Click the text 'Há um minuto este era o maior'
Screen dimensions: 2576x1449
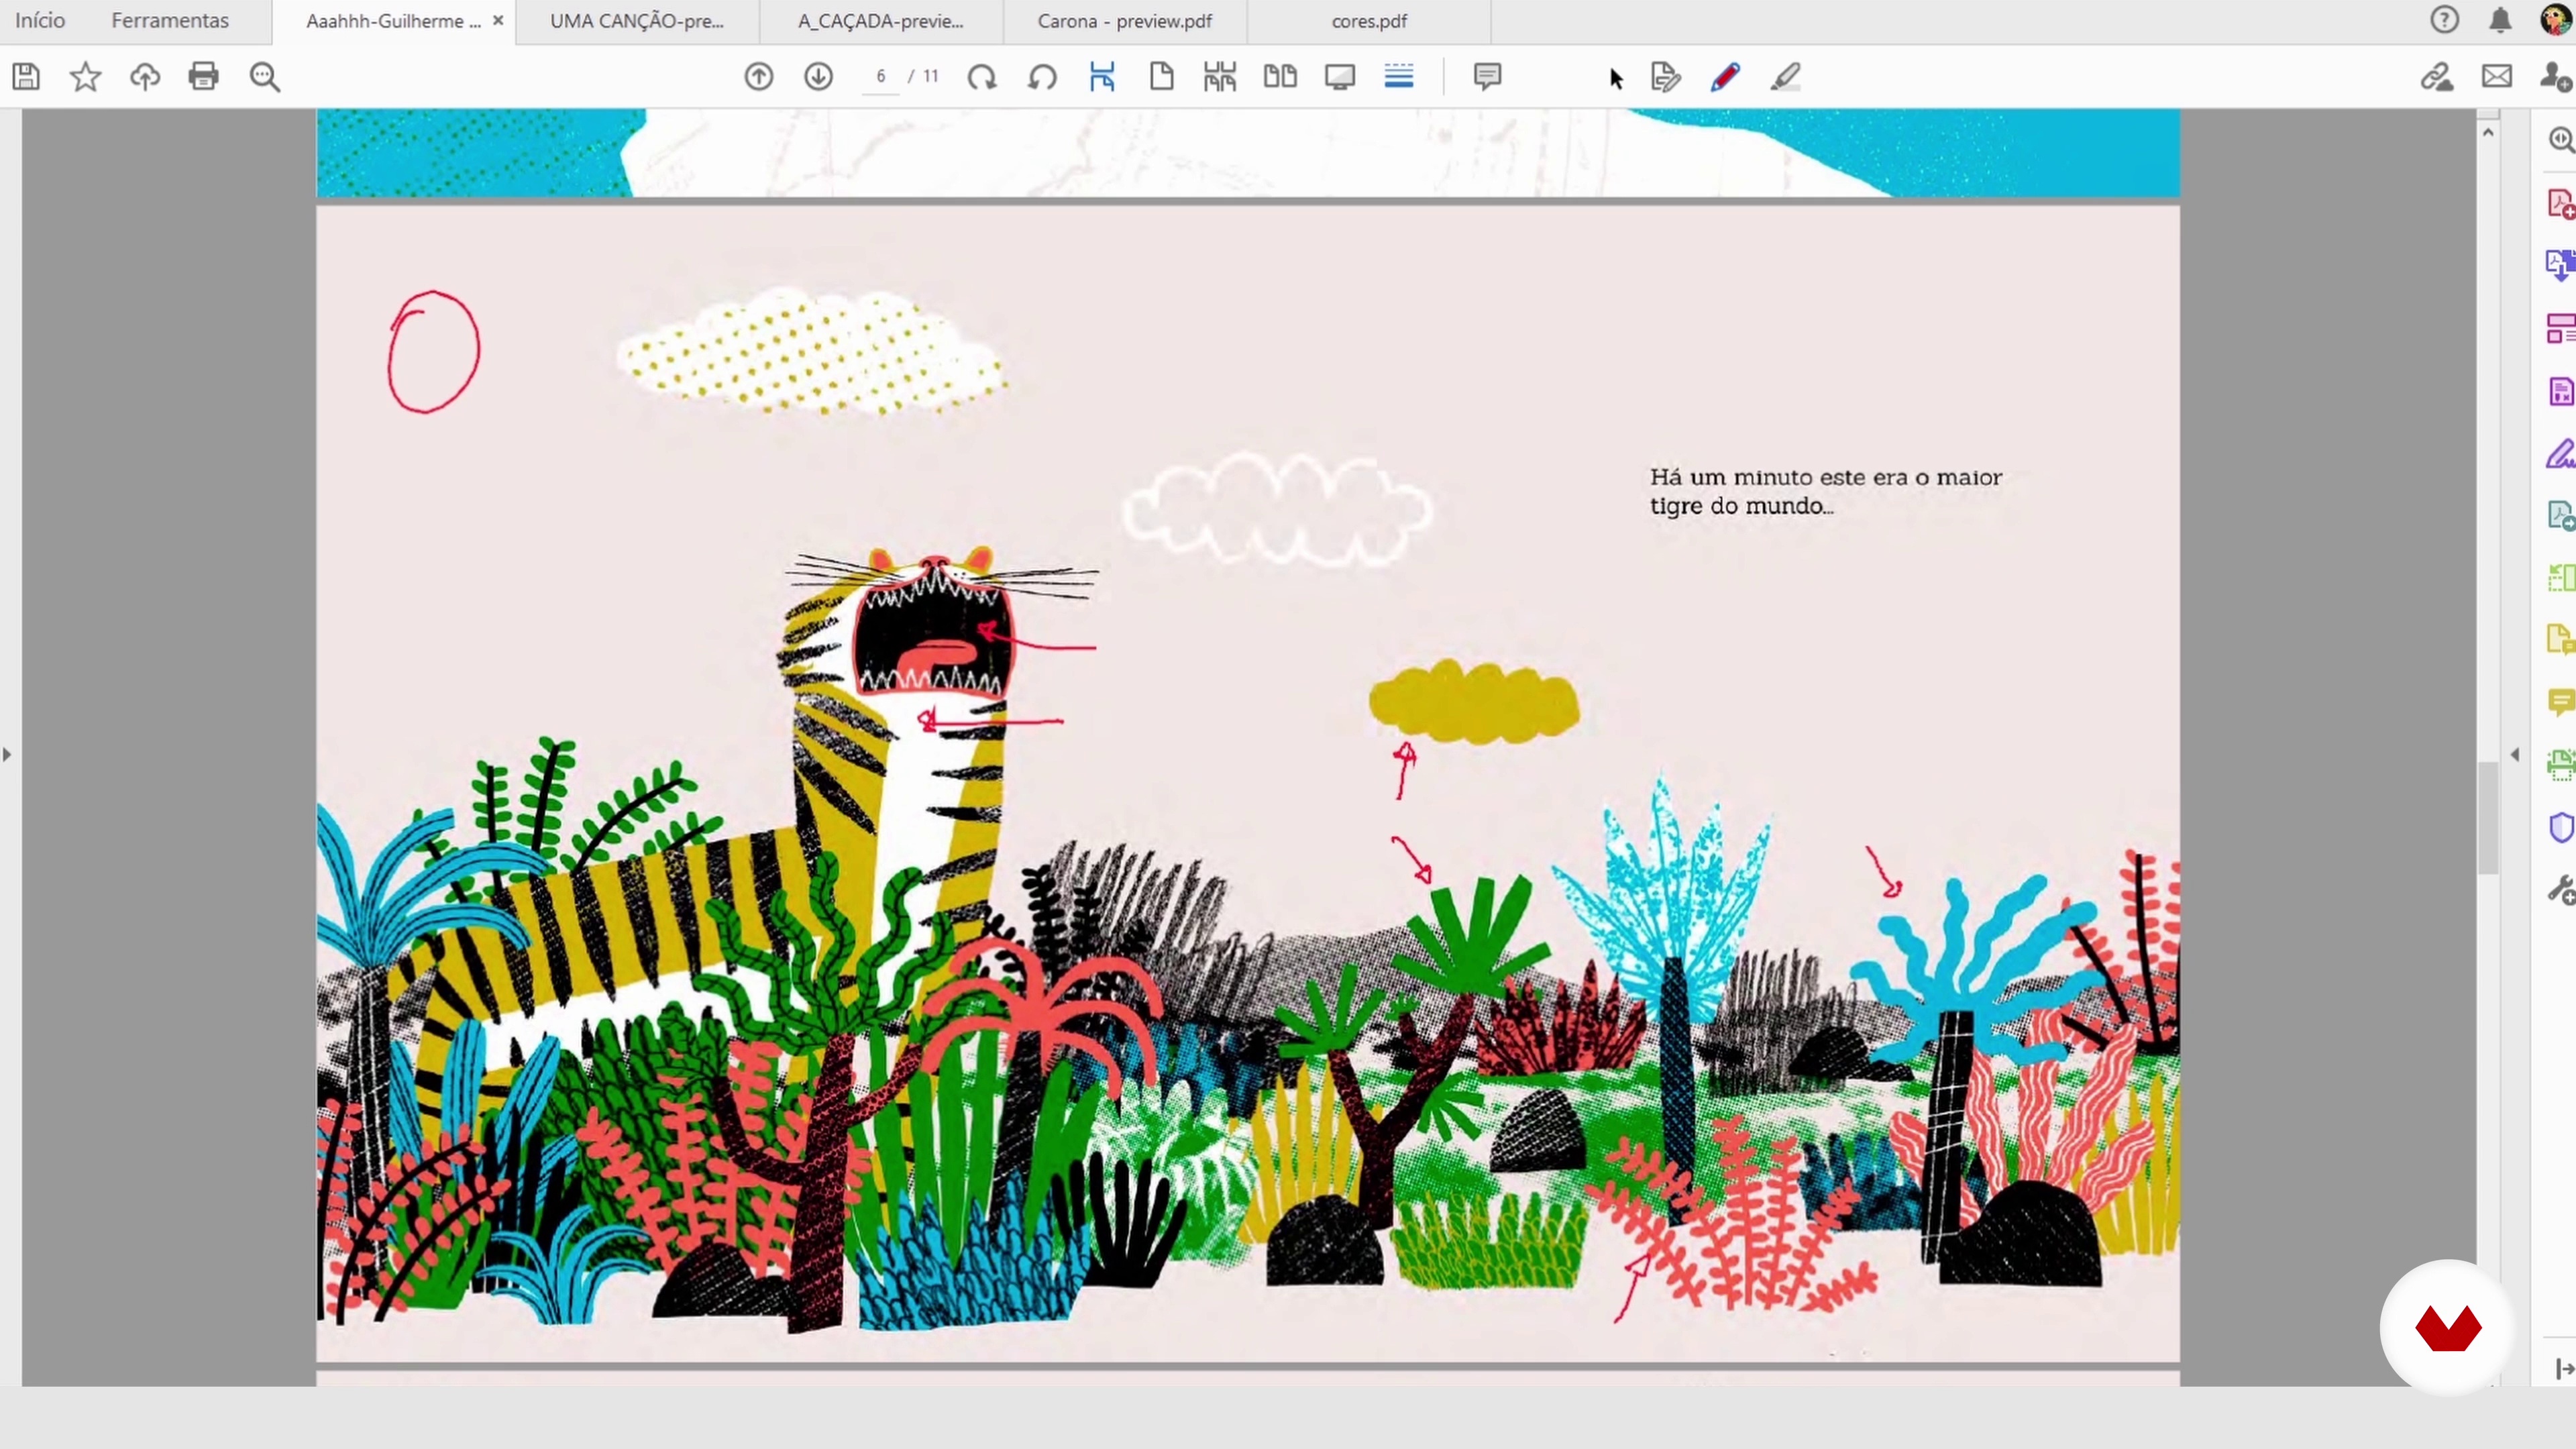[x=1826, y=478]
